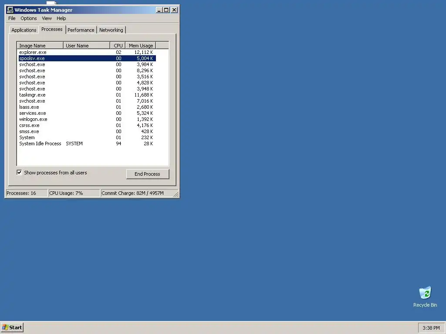Select the services.exe process row
This screenshot has width=446, height=334.
tap(87, 113)
